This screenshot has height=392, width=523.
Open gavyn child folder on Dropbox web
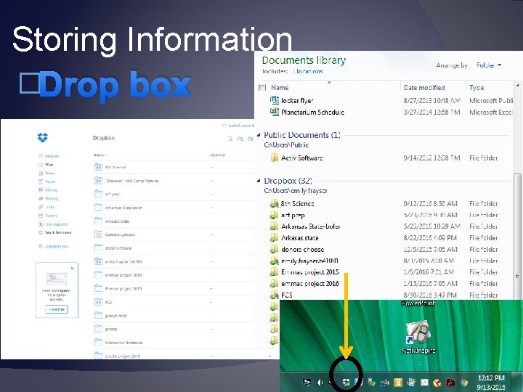click(115, 316)
